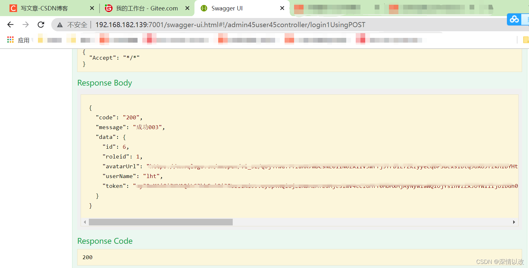The width and height of the screenshot is (529, 268).
Task: Click the 应用 bookmarks label
Action: [24, 40]
